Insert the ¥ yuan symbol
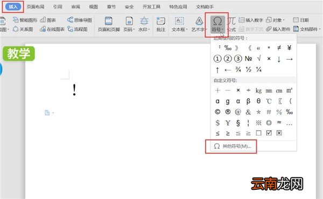The width and height of the screenshot is (323, 199). click(x=289, y=48)
